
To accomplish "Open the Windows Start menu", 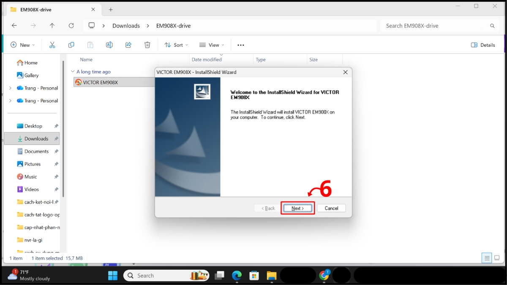I will (113, 275).
